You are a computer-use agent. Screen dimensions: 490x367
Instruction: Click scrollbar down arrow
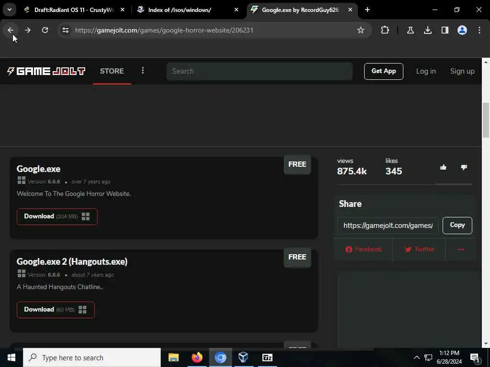tap(486, 344)
